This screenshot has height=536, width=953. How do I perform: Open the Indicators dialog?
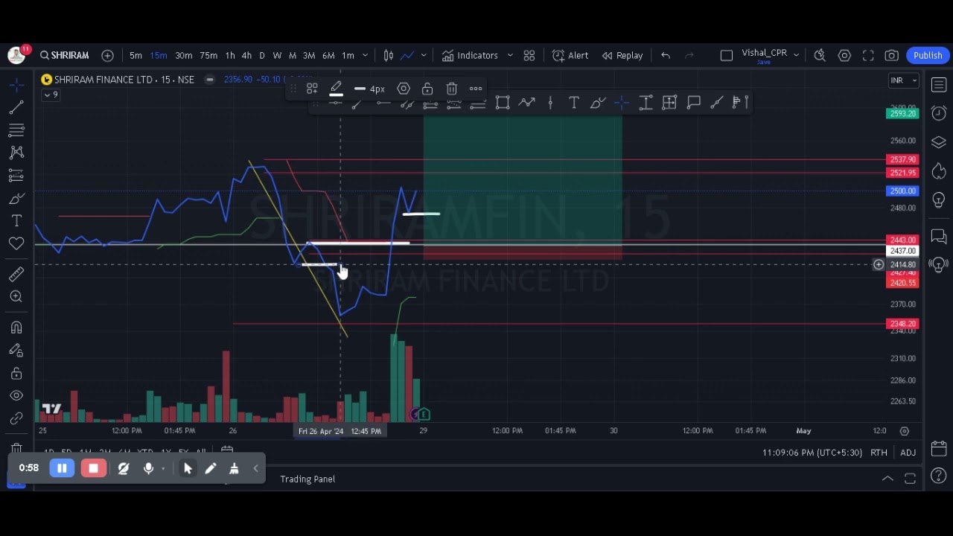470,55
